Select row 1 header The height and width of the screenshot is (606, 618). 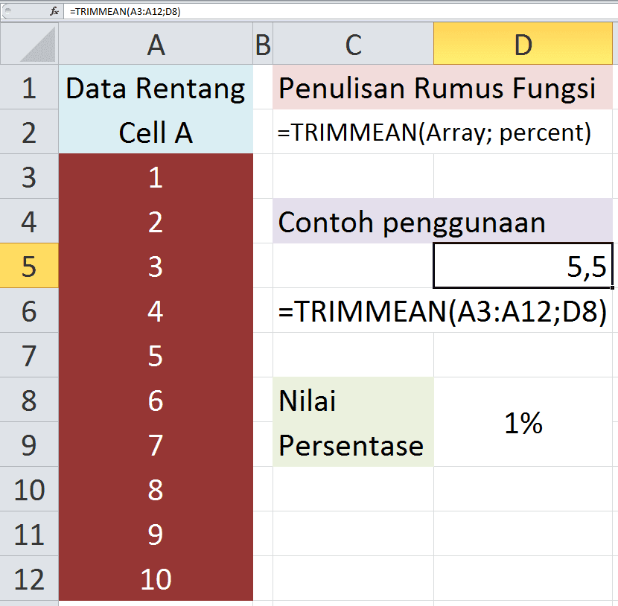click(29, 87)
